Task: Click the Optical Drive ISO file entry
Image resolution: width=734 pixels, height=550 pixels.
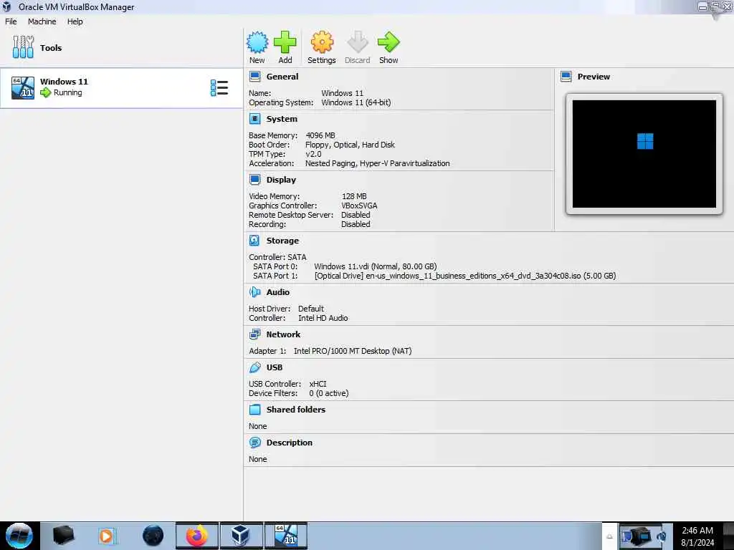Action: point(465,276)
